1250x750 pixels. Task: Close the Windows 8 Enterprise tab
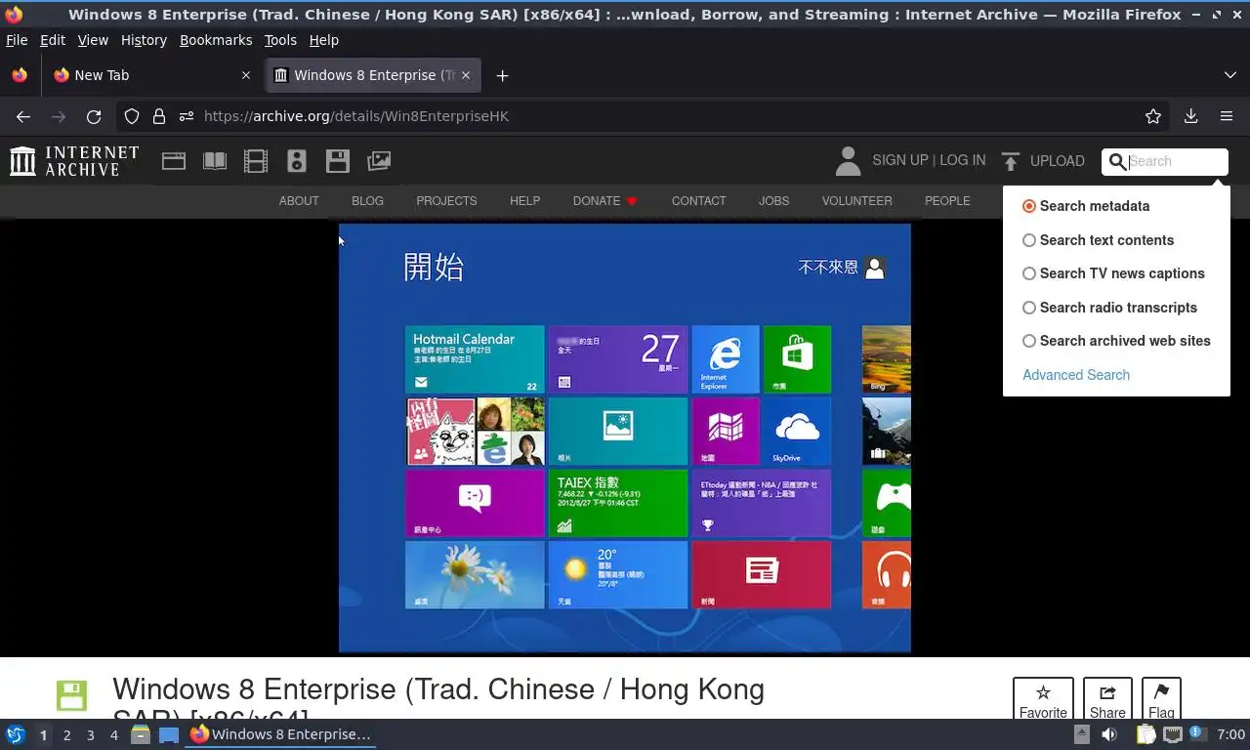pos(466,75)
